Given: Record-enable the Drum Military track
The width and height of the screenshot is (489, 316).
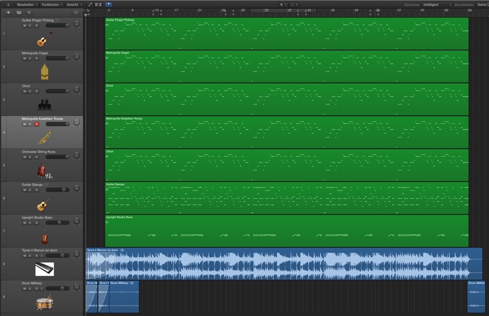Looking at the screenshot, I should point(36,289).
